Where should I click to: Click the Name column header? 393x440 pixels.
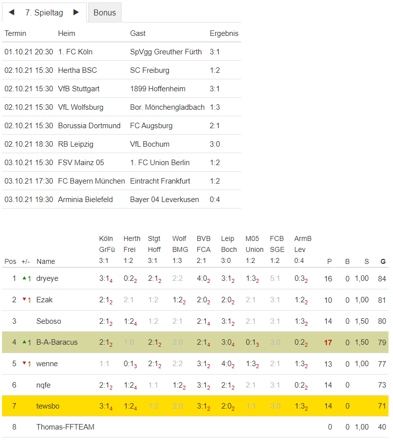[46, 261]
